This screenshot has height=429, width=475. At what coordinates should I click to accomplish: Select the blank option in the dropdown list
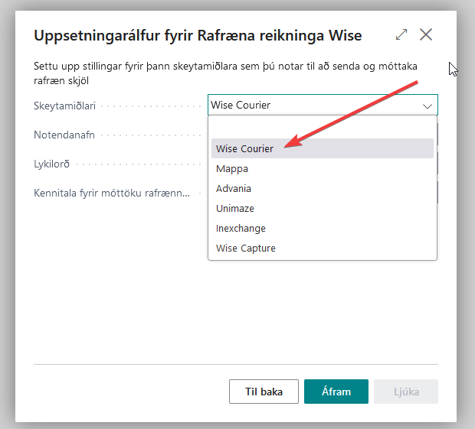322,128
